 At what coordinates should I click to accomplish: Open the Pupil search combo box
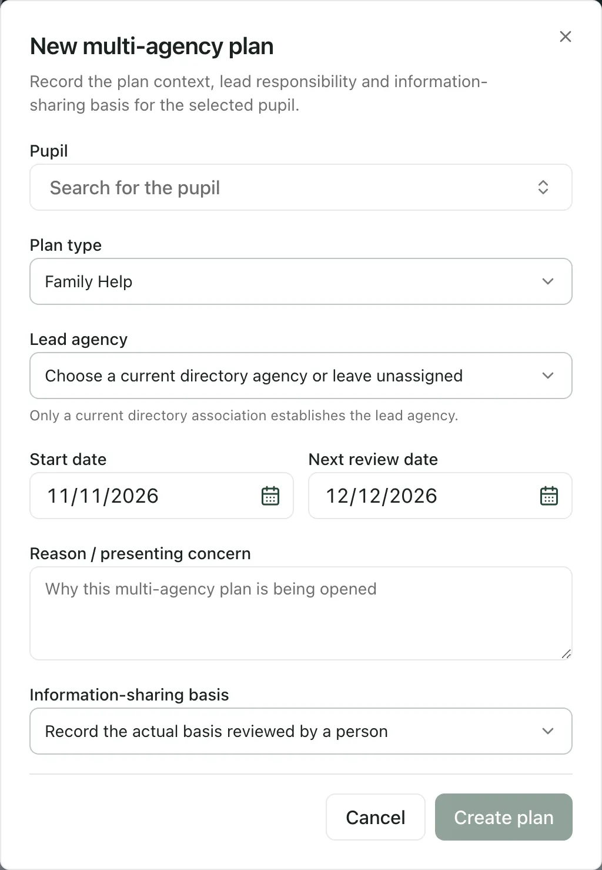301,187
